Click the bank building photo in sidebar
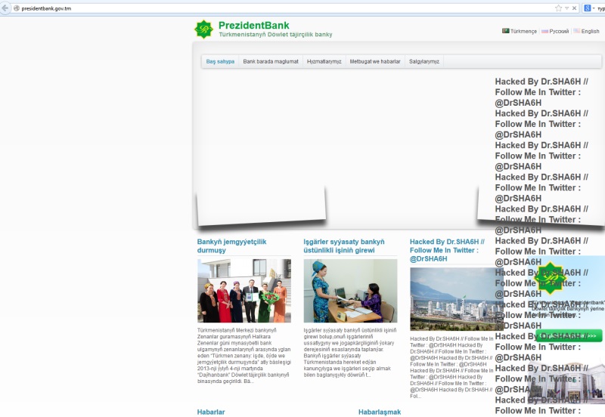 566,383
